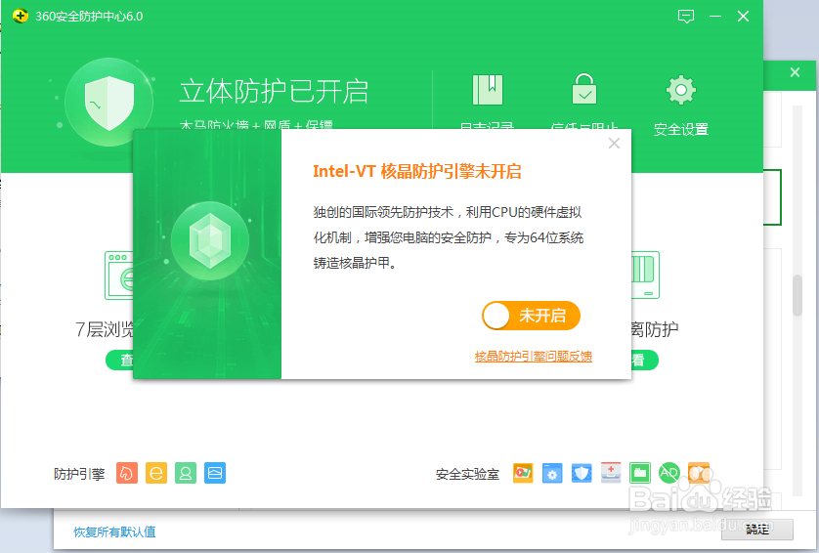Click the 7层浏览器 browser protection icon
Screen dimensions: 819x553
tap(119, 276)
